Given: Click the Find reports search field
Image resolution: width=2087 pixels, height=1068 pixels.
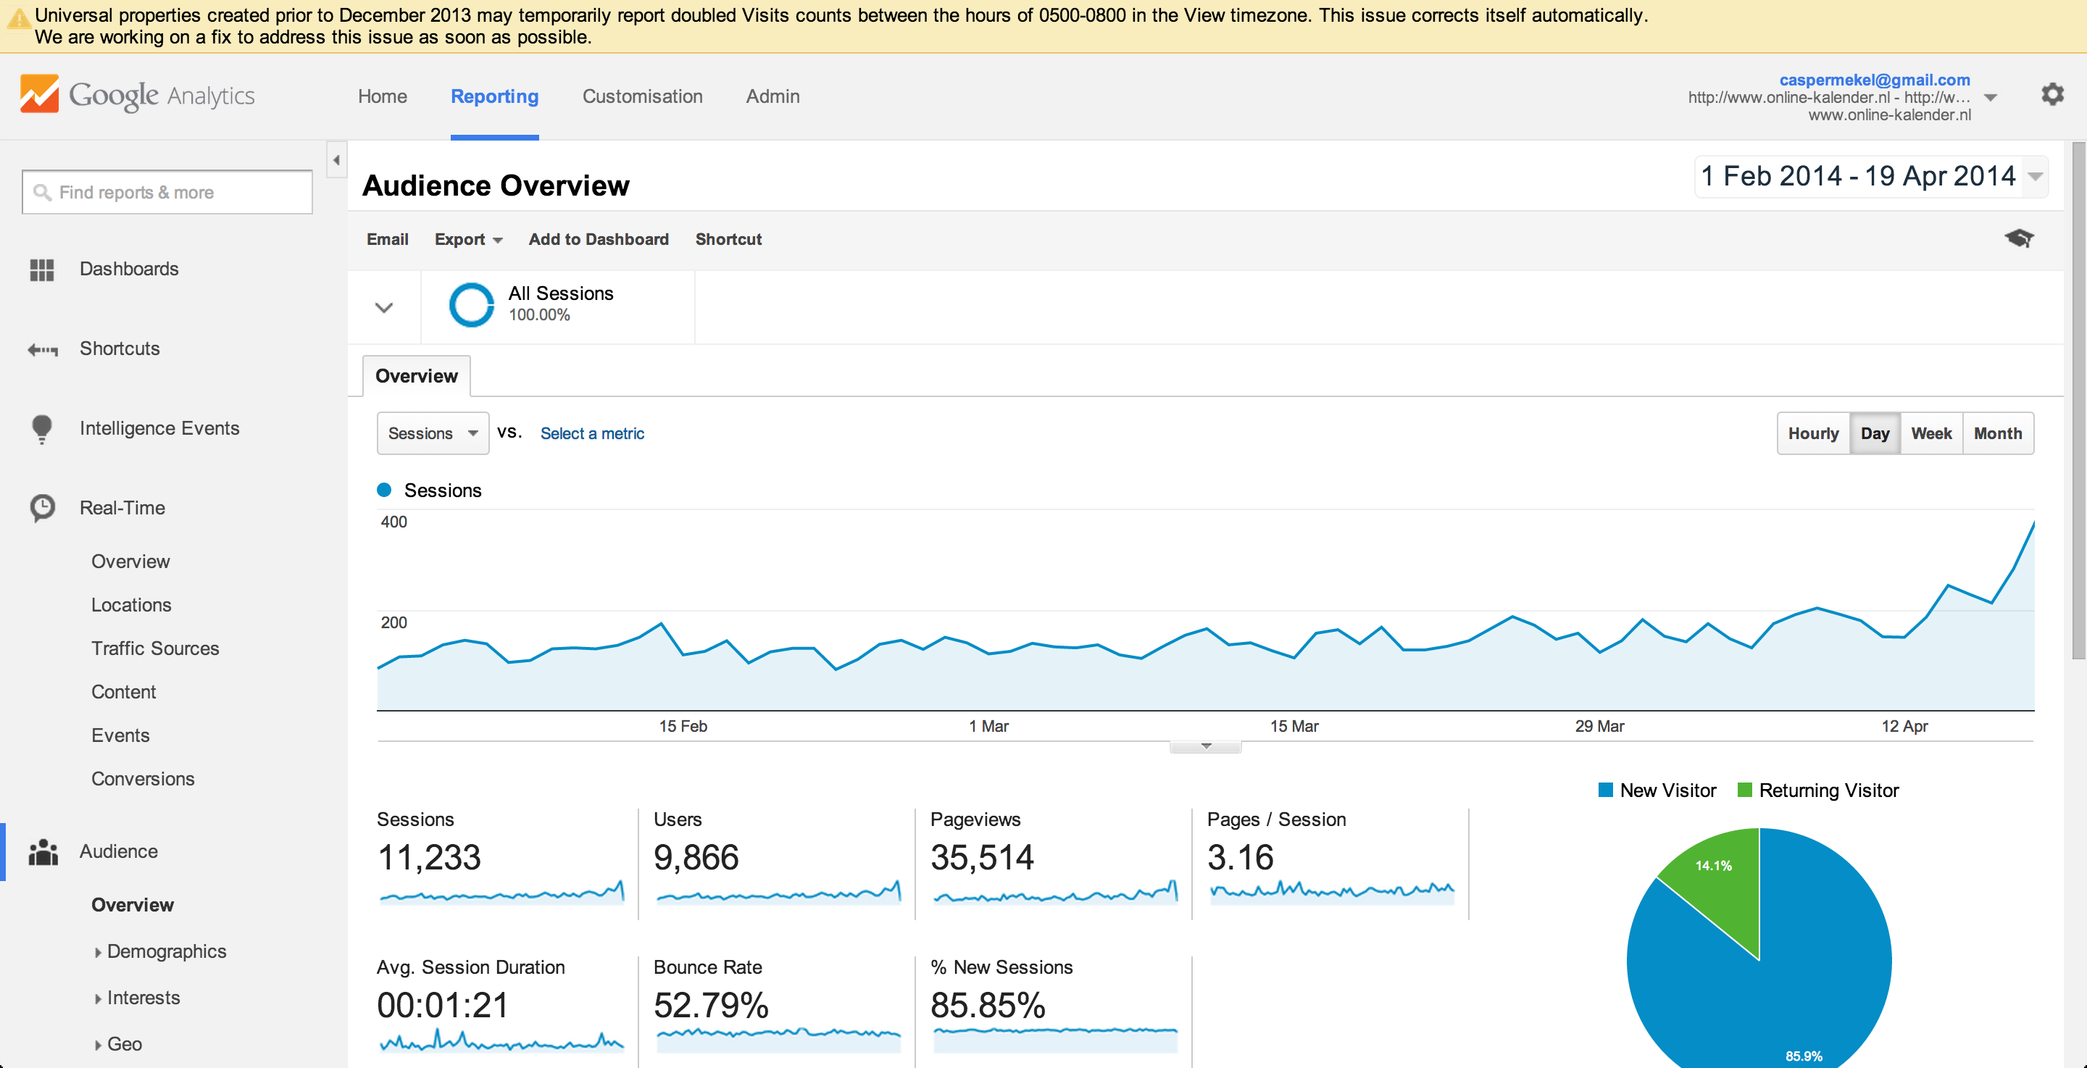Looking at the screenshot, I should coord(167,192).
